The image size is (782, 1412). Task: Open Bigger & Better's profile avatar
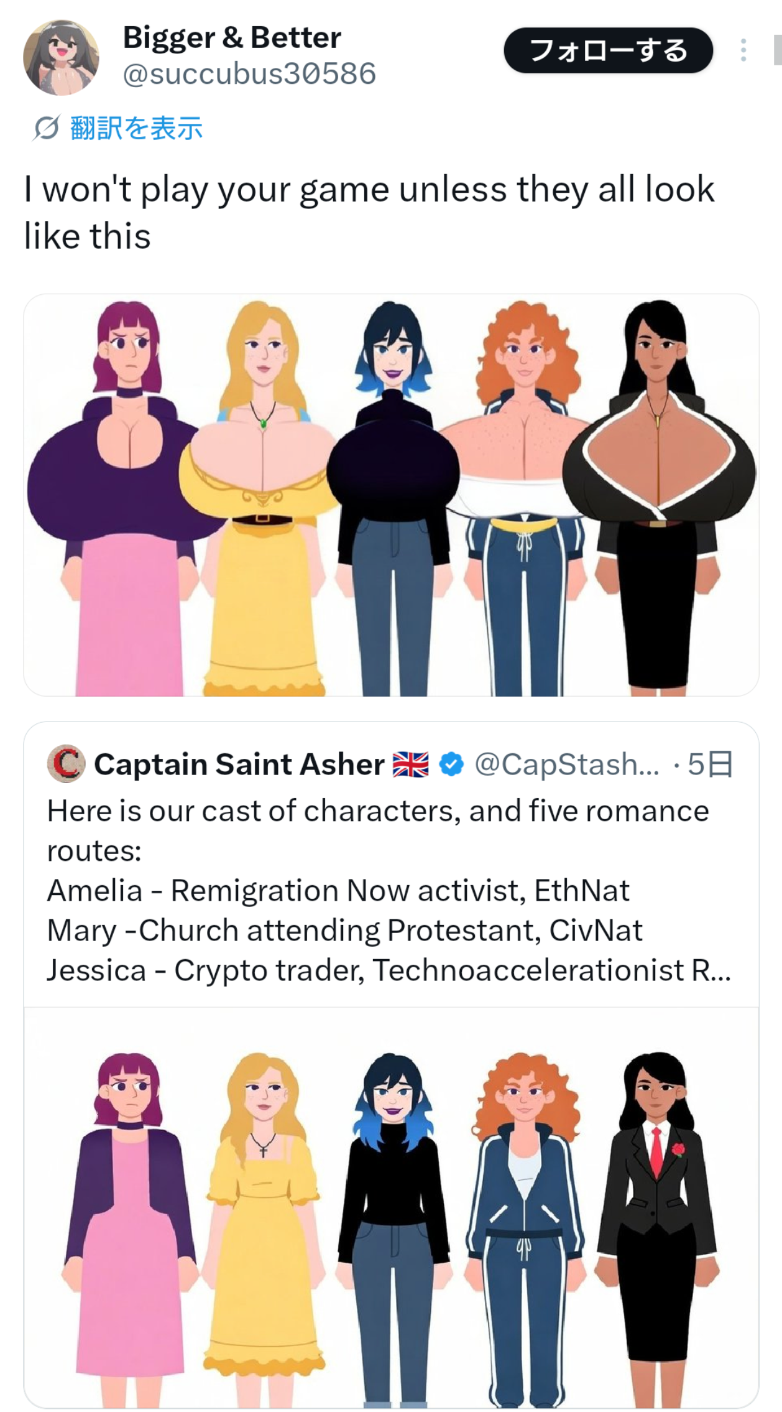(x=61, y=57)
